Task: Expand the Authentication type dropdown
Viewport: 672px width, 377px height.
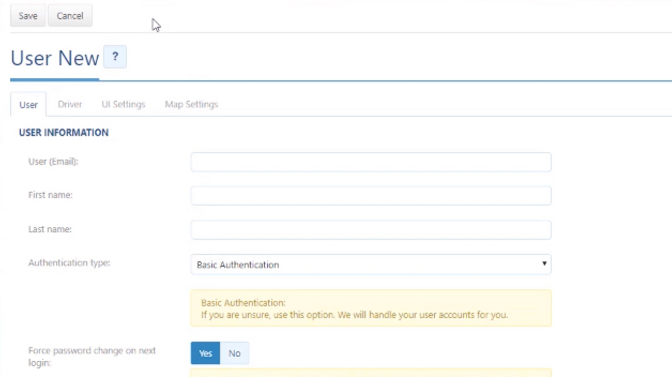Action: pos(371,264)
